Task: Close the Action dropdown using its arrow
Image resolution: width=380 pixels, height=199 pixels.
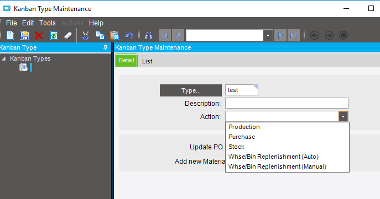Action: pos(343,117)
